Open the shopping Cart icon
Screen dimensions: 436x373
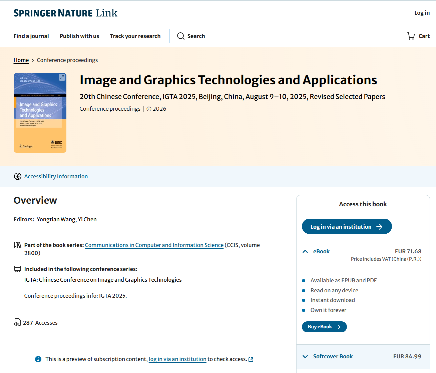[411, 36]
